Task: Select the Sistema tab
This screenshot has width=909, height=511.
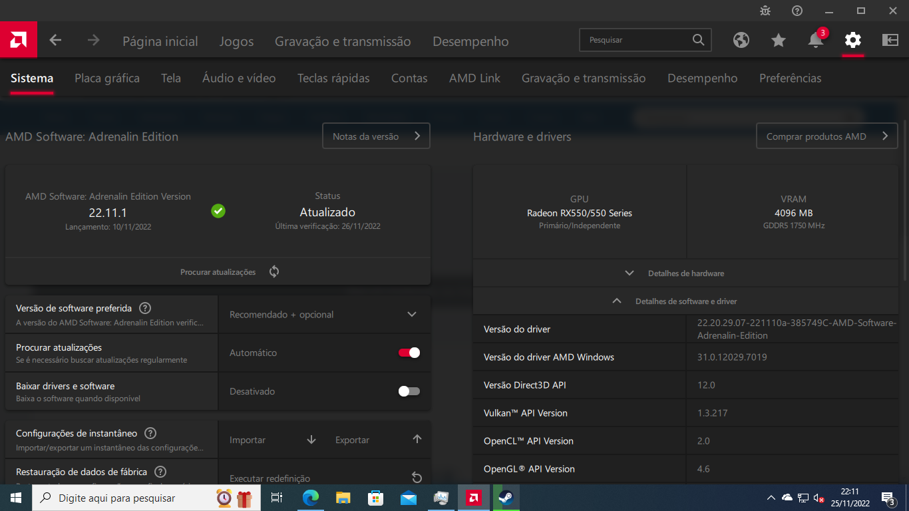Action: (32, 78)
